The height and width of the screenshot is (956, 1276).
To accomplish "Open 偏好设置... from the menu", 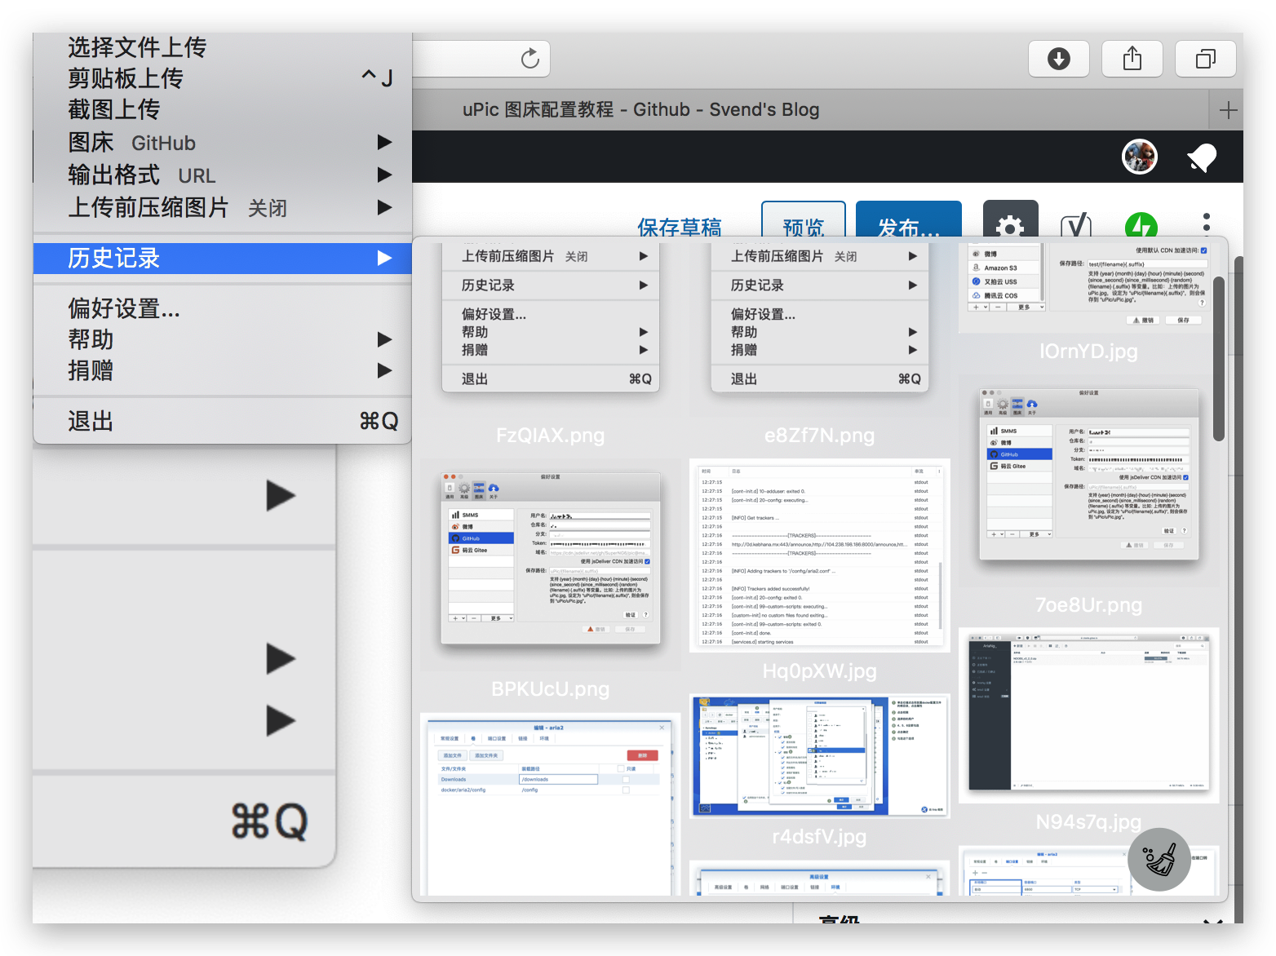I will (222, 308).
